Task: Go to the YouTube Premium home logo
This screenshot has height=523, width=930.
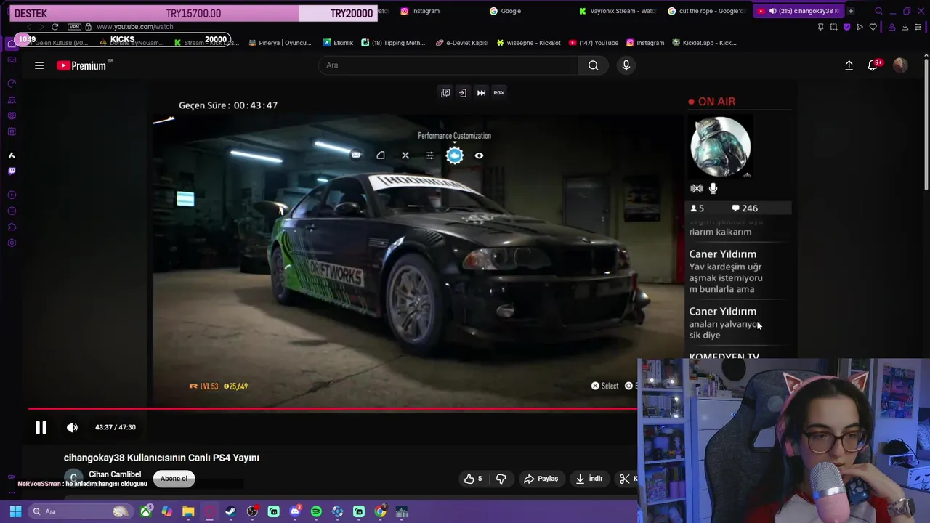Action: point(81,65)
